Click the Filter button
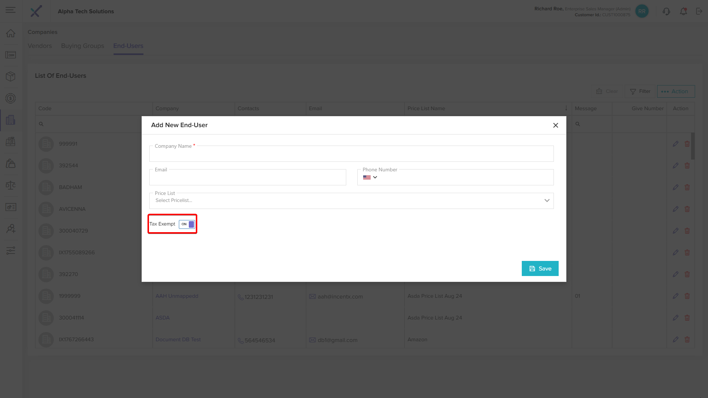The height and width of the screenshot is (398, 708). pyautogui.click(x=640, y=91)
